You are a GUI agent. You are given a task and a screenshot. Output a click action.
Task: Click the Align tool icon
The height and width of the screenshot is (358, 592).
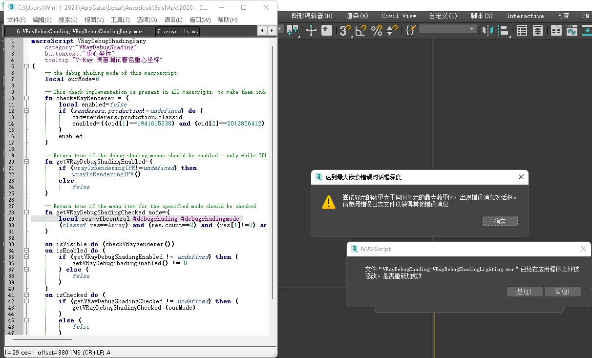(x=504, y=30)
